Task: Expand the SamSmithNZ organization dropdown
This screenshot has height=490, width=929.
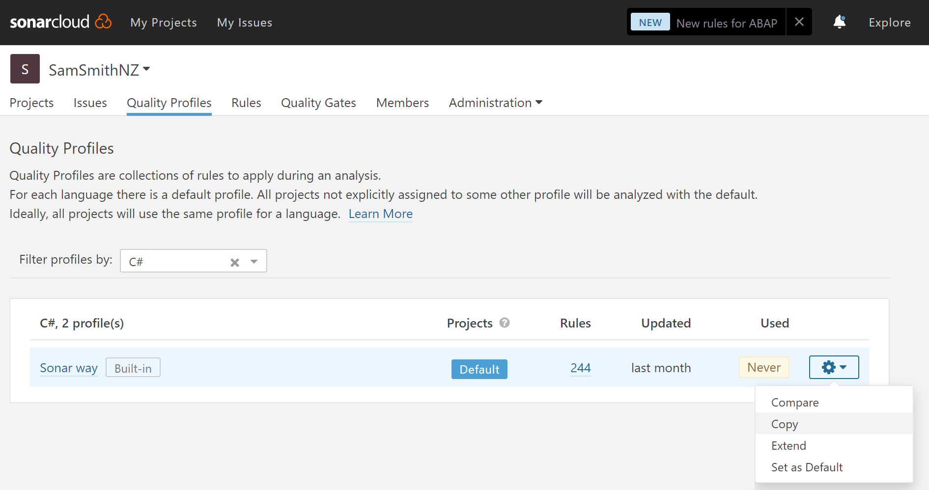Action: click(146, 69)
